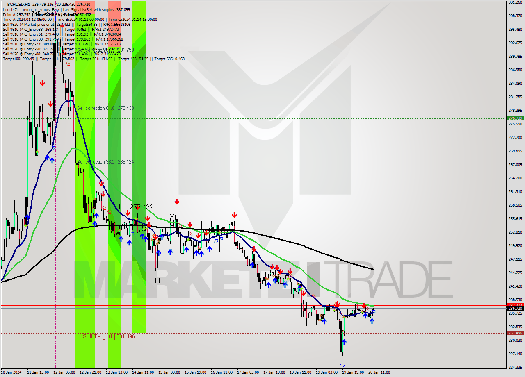Click the 284.090 price axis label
The height and width of the screenshot is (377, 525).
[515, 84]
